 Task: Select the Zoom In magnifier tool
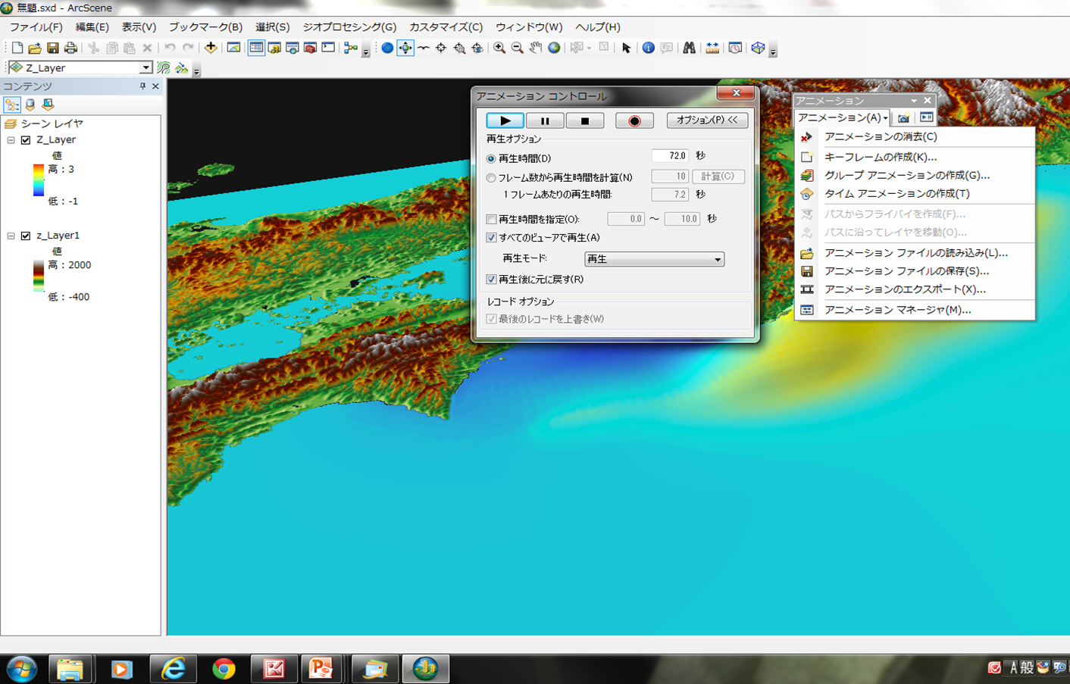coord(500,48)
